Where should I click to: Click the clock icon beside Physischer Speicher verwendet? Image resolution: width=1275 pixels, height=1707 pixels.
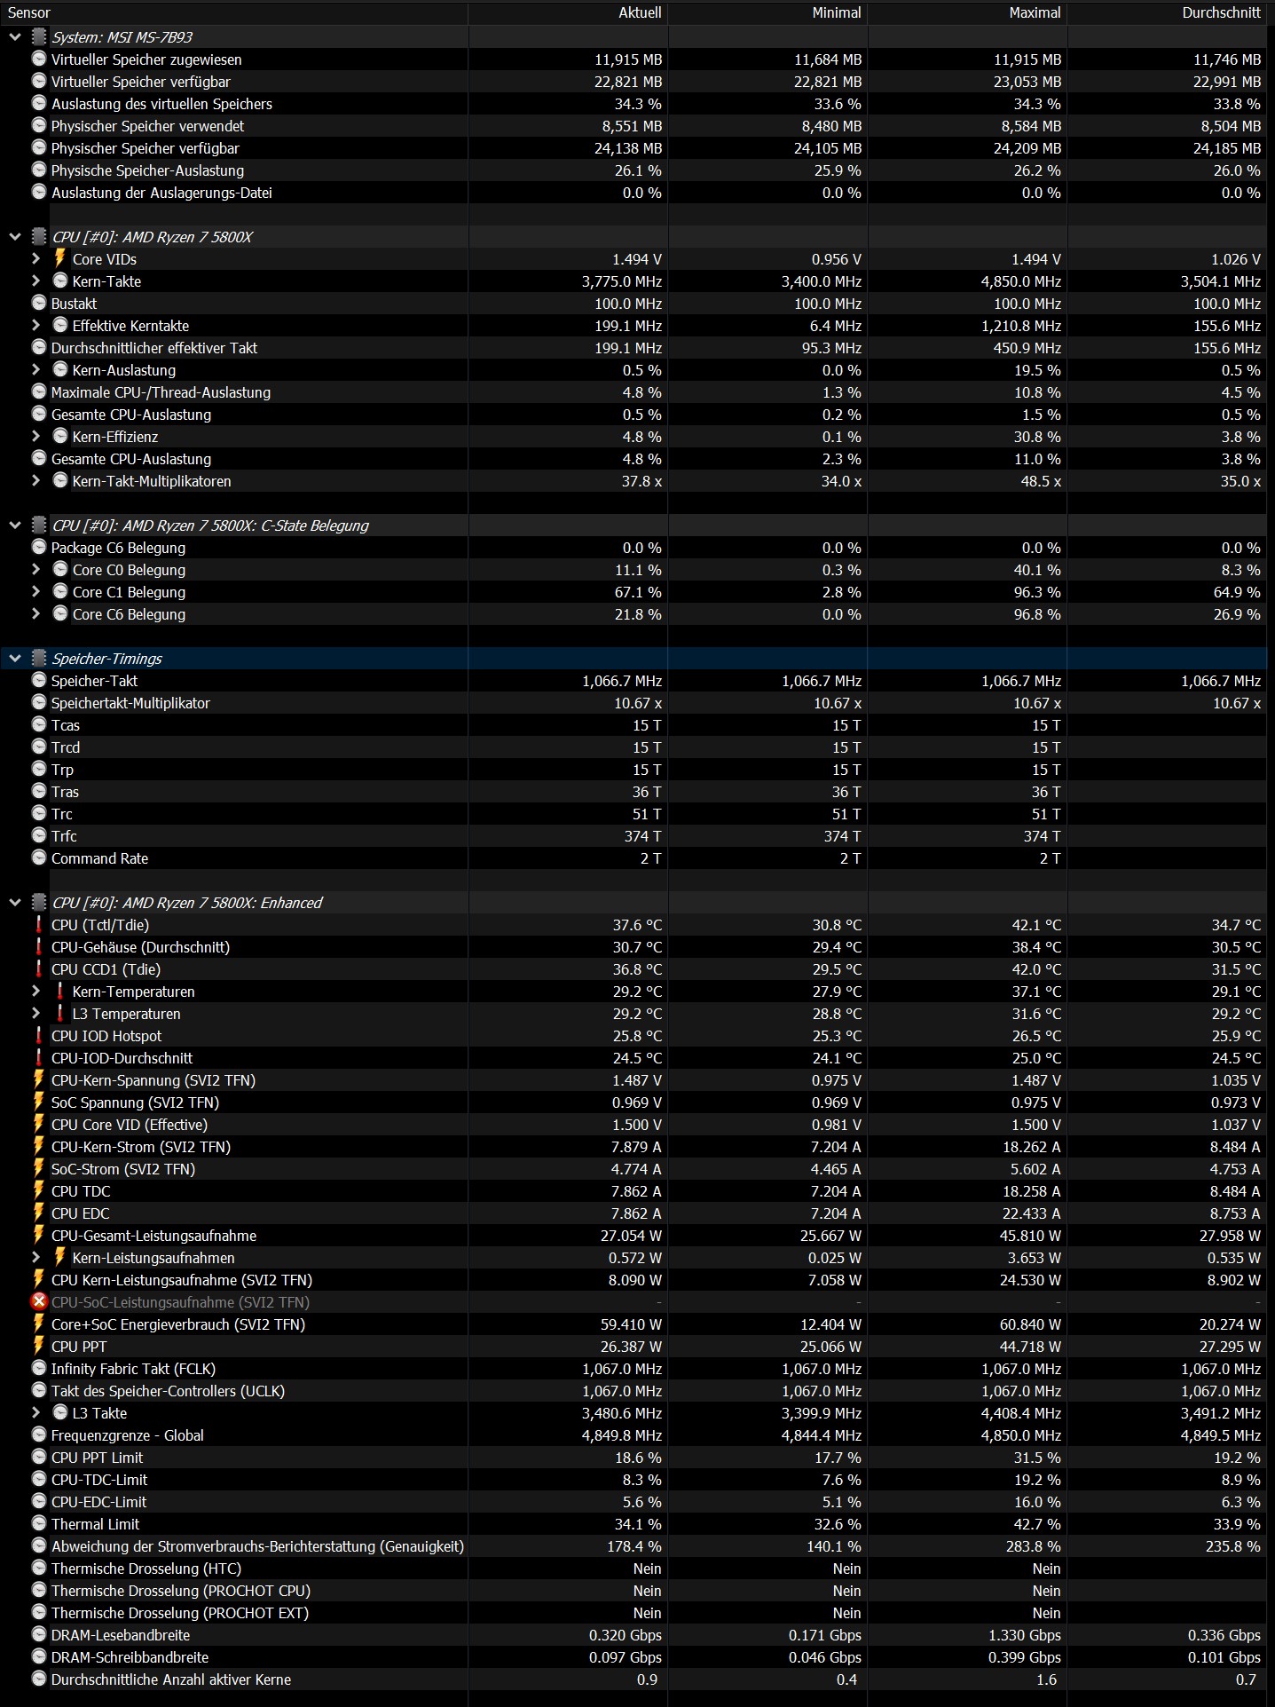pyautogui.click(x=39, y=125)
